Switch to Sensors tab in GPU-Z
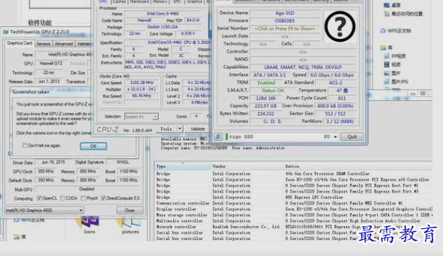443x256 pixels. click(43, 44)
